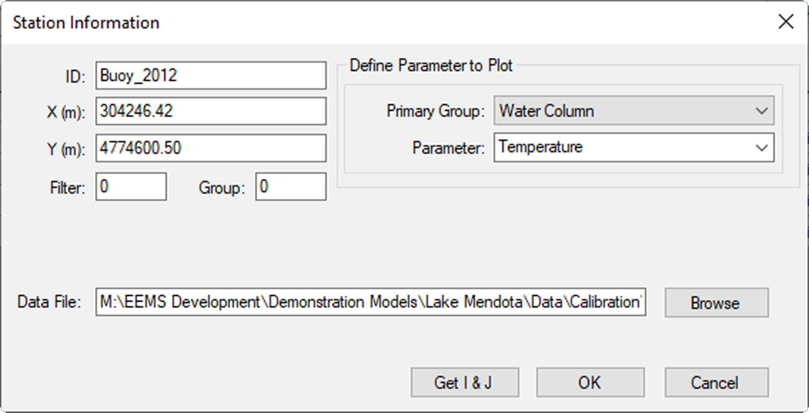
Task: Close the Station Information dialog
Action: pyautogui.click(x=785, y=21)
